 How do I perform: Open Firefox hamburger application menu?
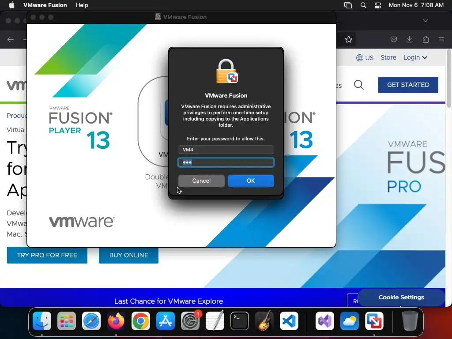tap(441, 39)
